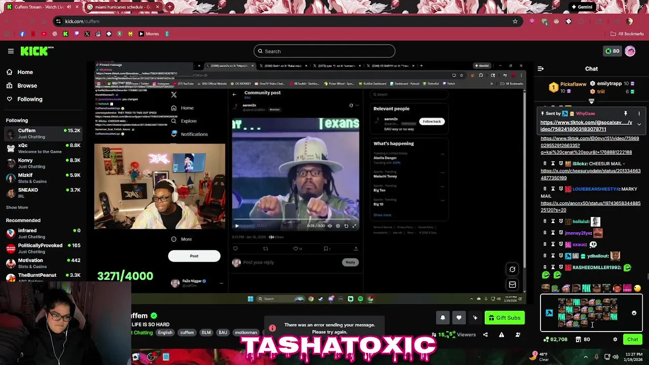Open PoliticallyProvoked recommended channel
This screenshot has height=365, width=649.
(43, 248)
